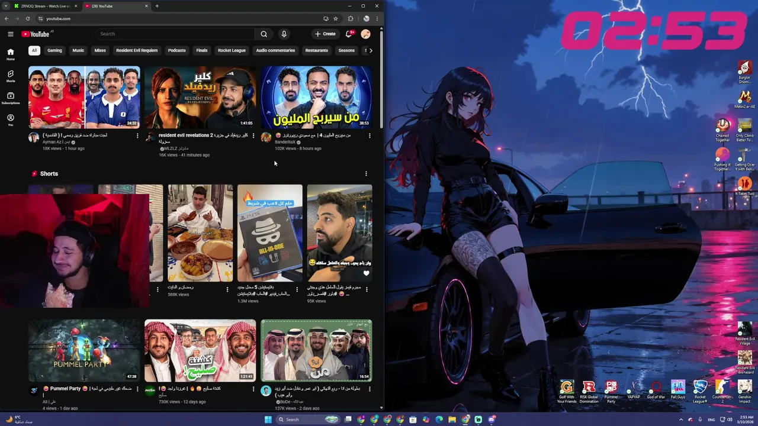The height and width of the screenshot is (426, 758).
Task: Open the Golf With Your Friends shortcut
Action: (567, 391)
